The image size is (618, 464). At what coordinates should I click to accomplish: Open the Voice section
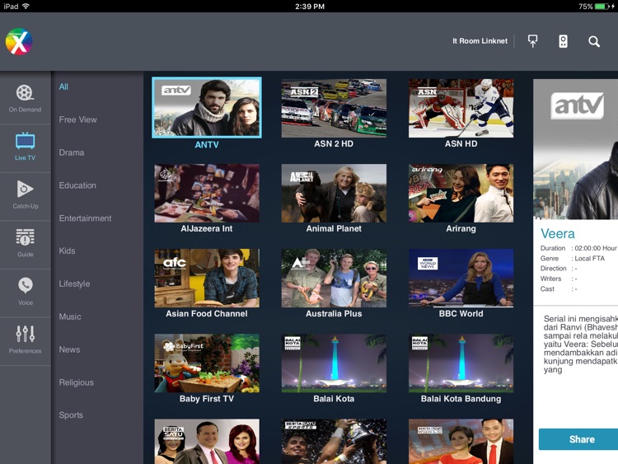[x=26, y=292]
